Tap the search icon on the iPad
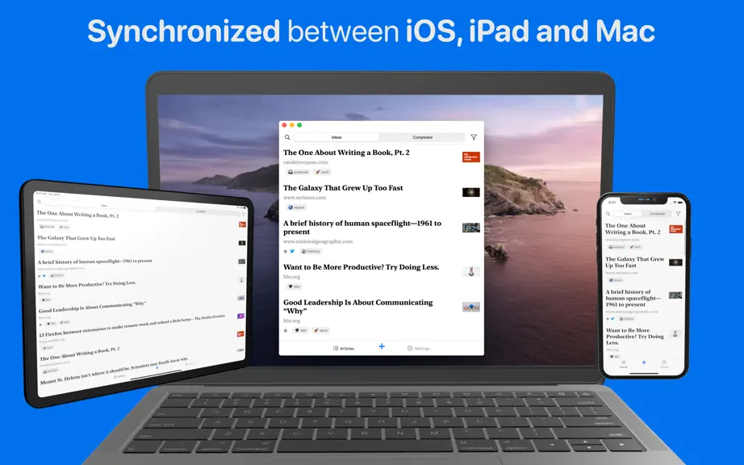The height and width of the screenshot is (465, 744). tap(39, 202)
